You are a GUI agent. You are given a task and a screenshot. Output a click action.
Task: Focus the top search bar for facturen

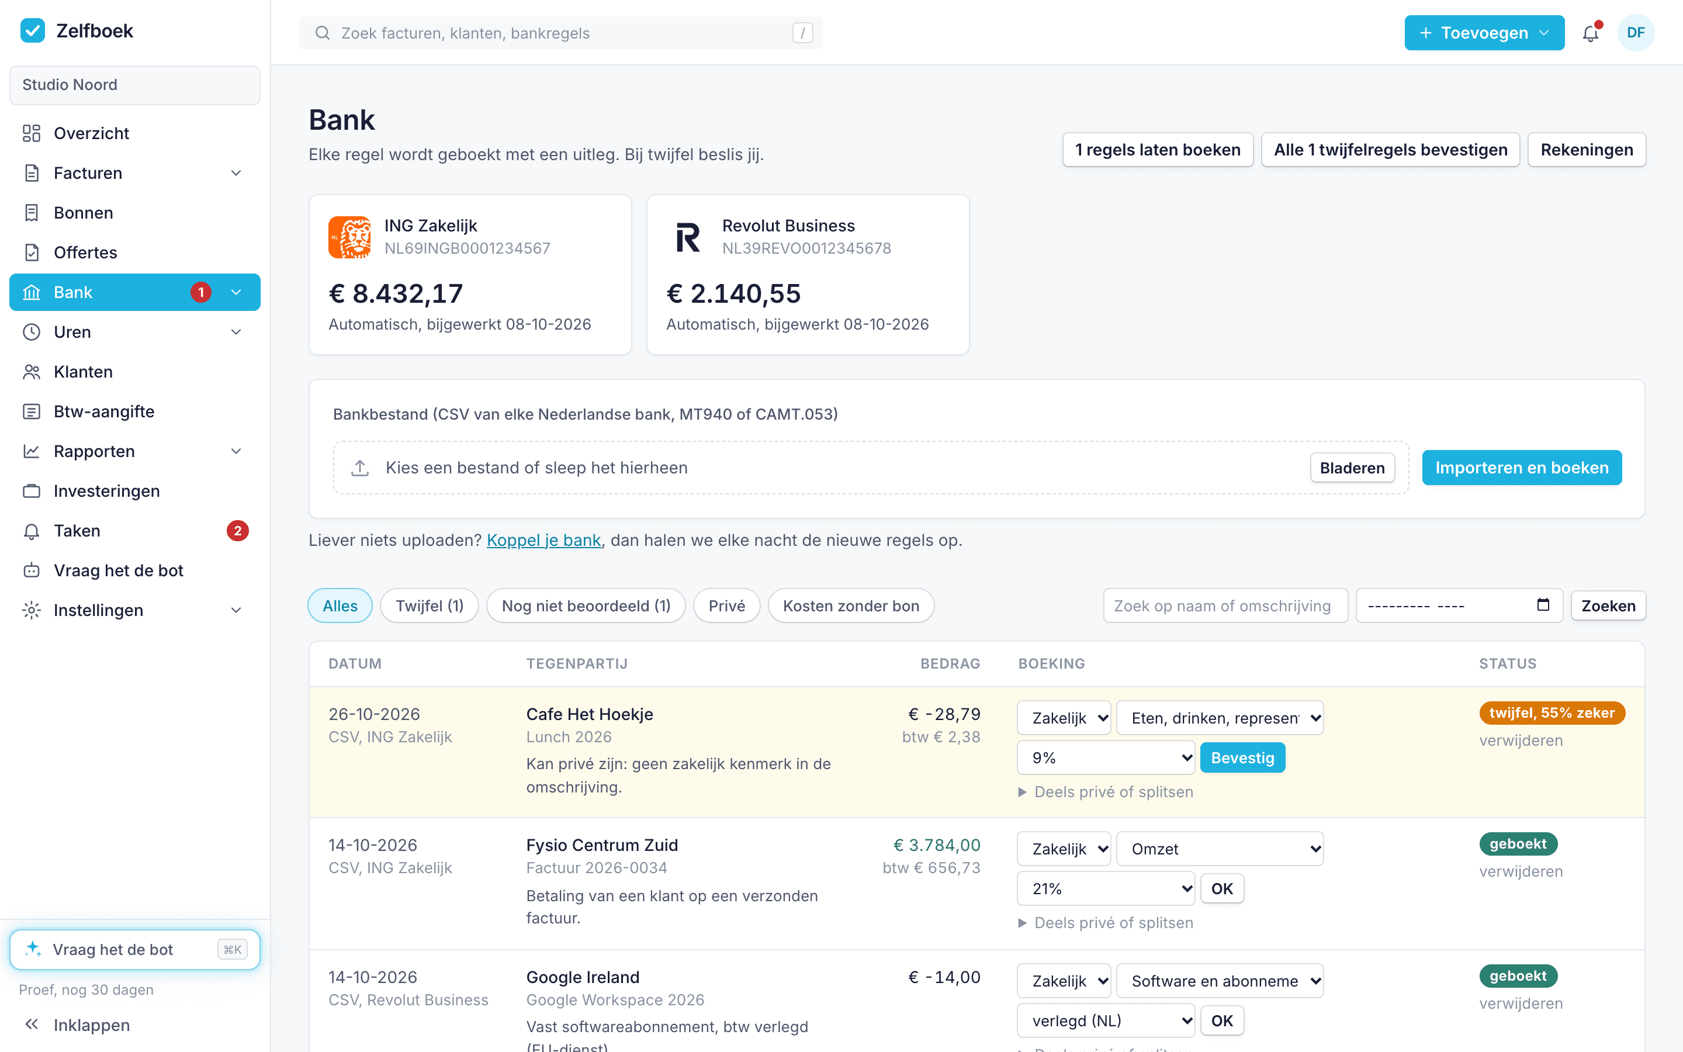coord(560,33)
